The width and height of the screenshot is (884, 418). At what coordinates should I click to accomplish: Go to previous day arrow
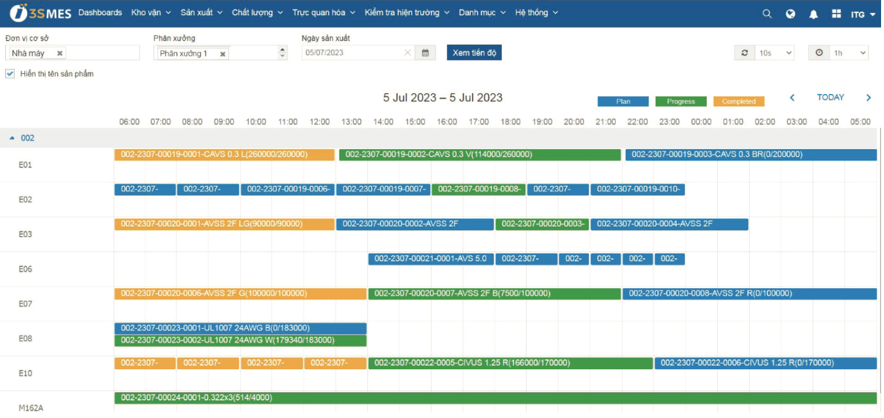tap(792, 98)
